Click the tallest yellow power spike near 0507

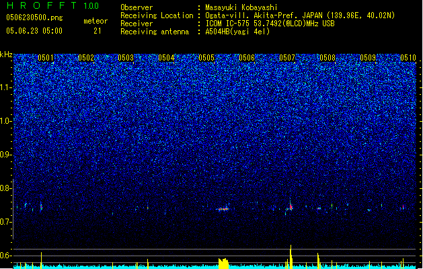291,257
